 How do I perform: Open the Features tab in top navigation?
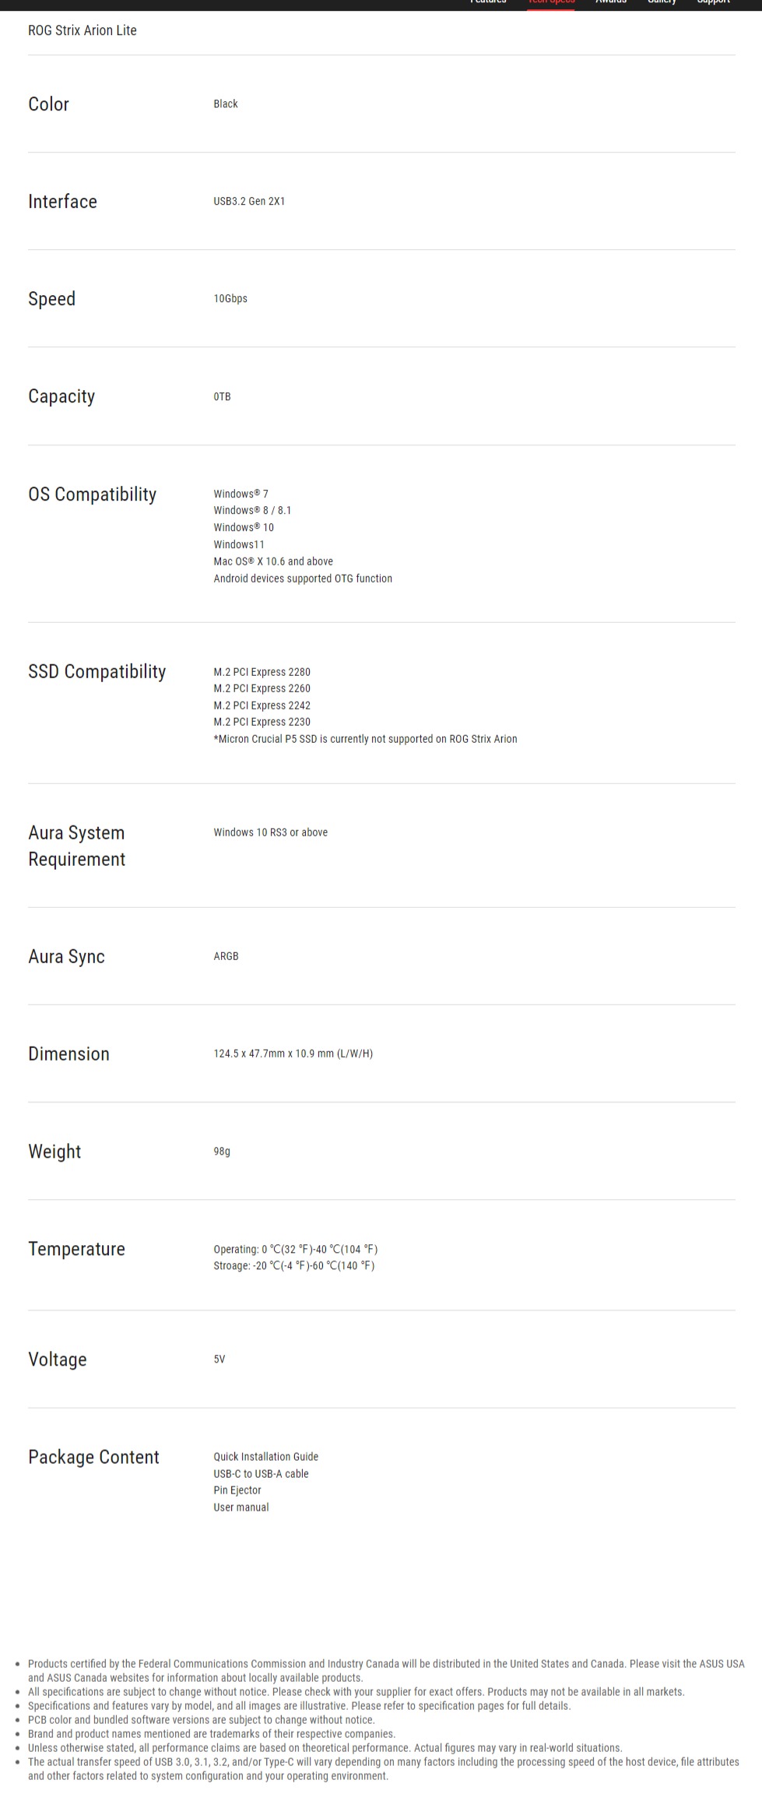[488, 2]
